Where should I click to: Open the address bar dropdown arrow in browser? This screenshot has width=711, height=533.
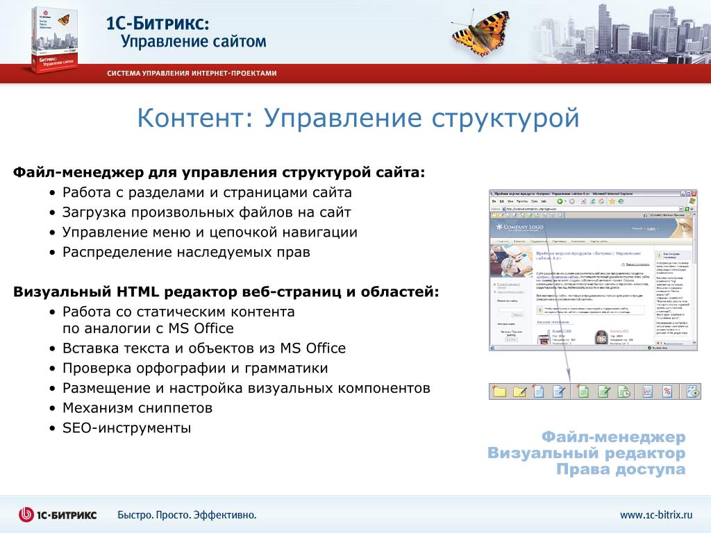(681, 209)
